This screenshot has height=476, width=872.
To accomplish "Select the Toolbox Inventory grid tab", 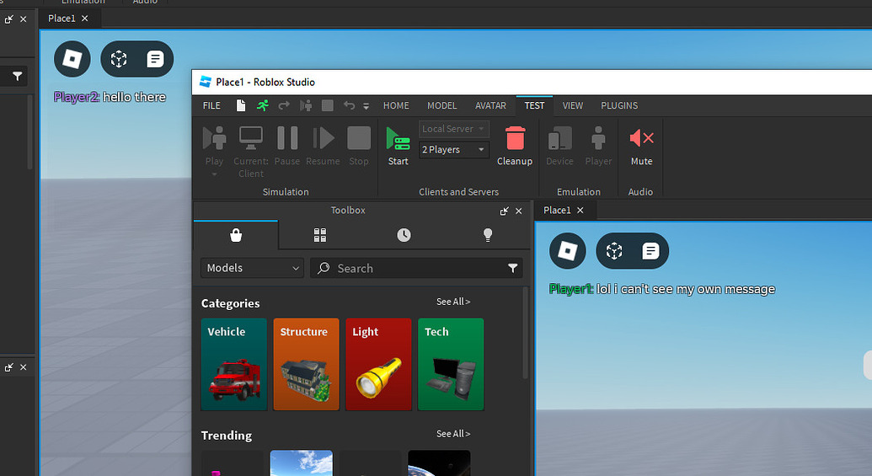I will [320, 235].
